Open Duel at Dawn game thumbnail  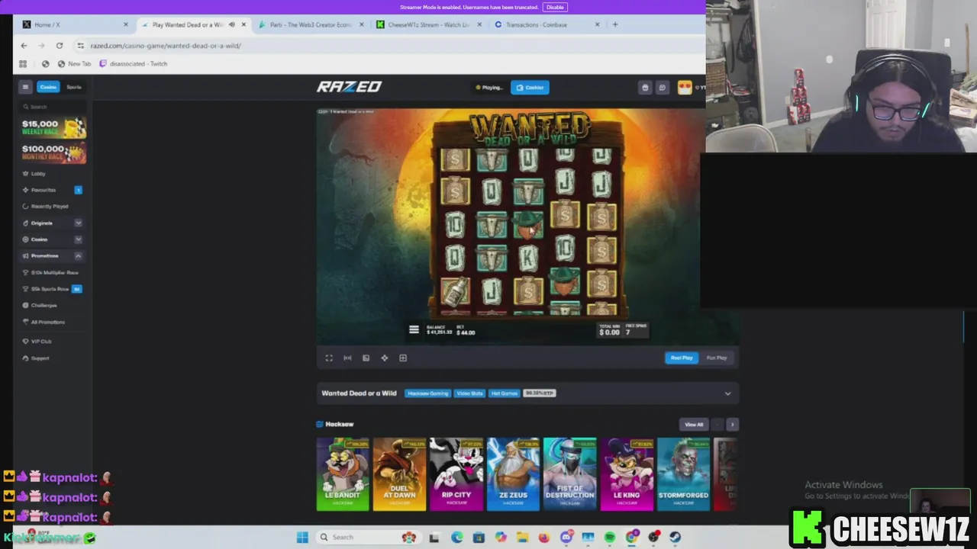(399, 474)
